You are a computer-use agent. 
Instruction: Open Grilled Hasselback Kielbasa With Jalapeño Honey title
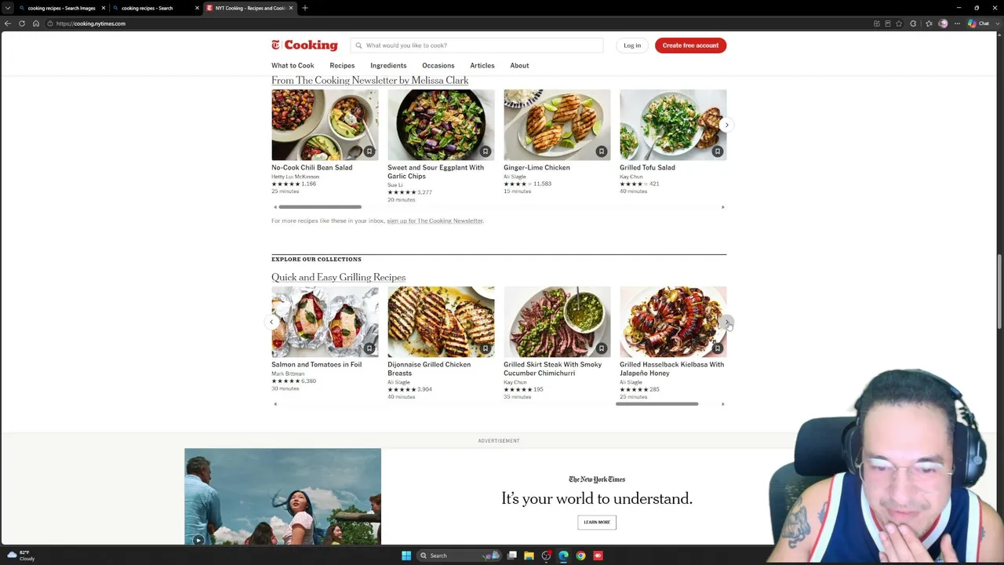(671, 369)
